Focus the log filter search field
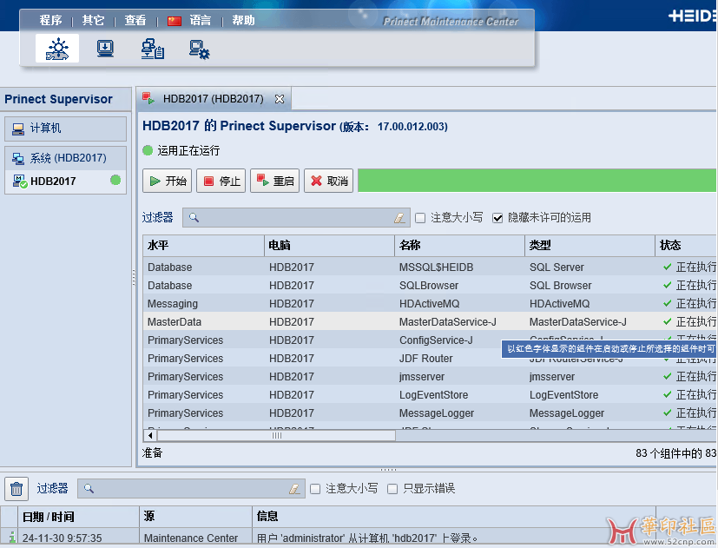 pos(191,488)
